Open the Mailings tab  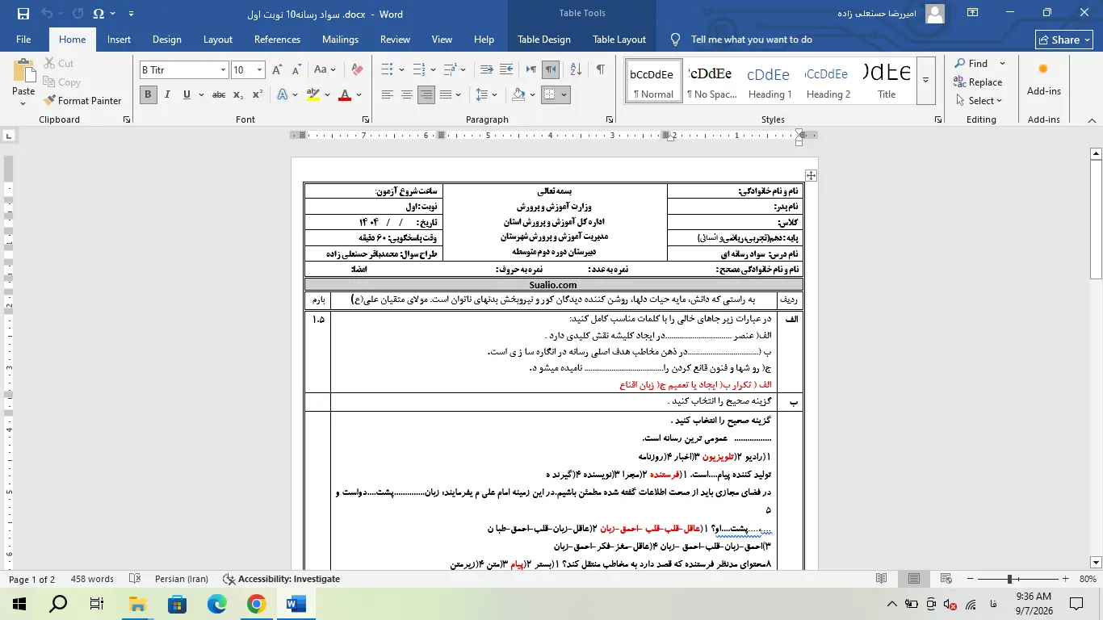pyautogui.click(x=340, y=40)
